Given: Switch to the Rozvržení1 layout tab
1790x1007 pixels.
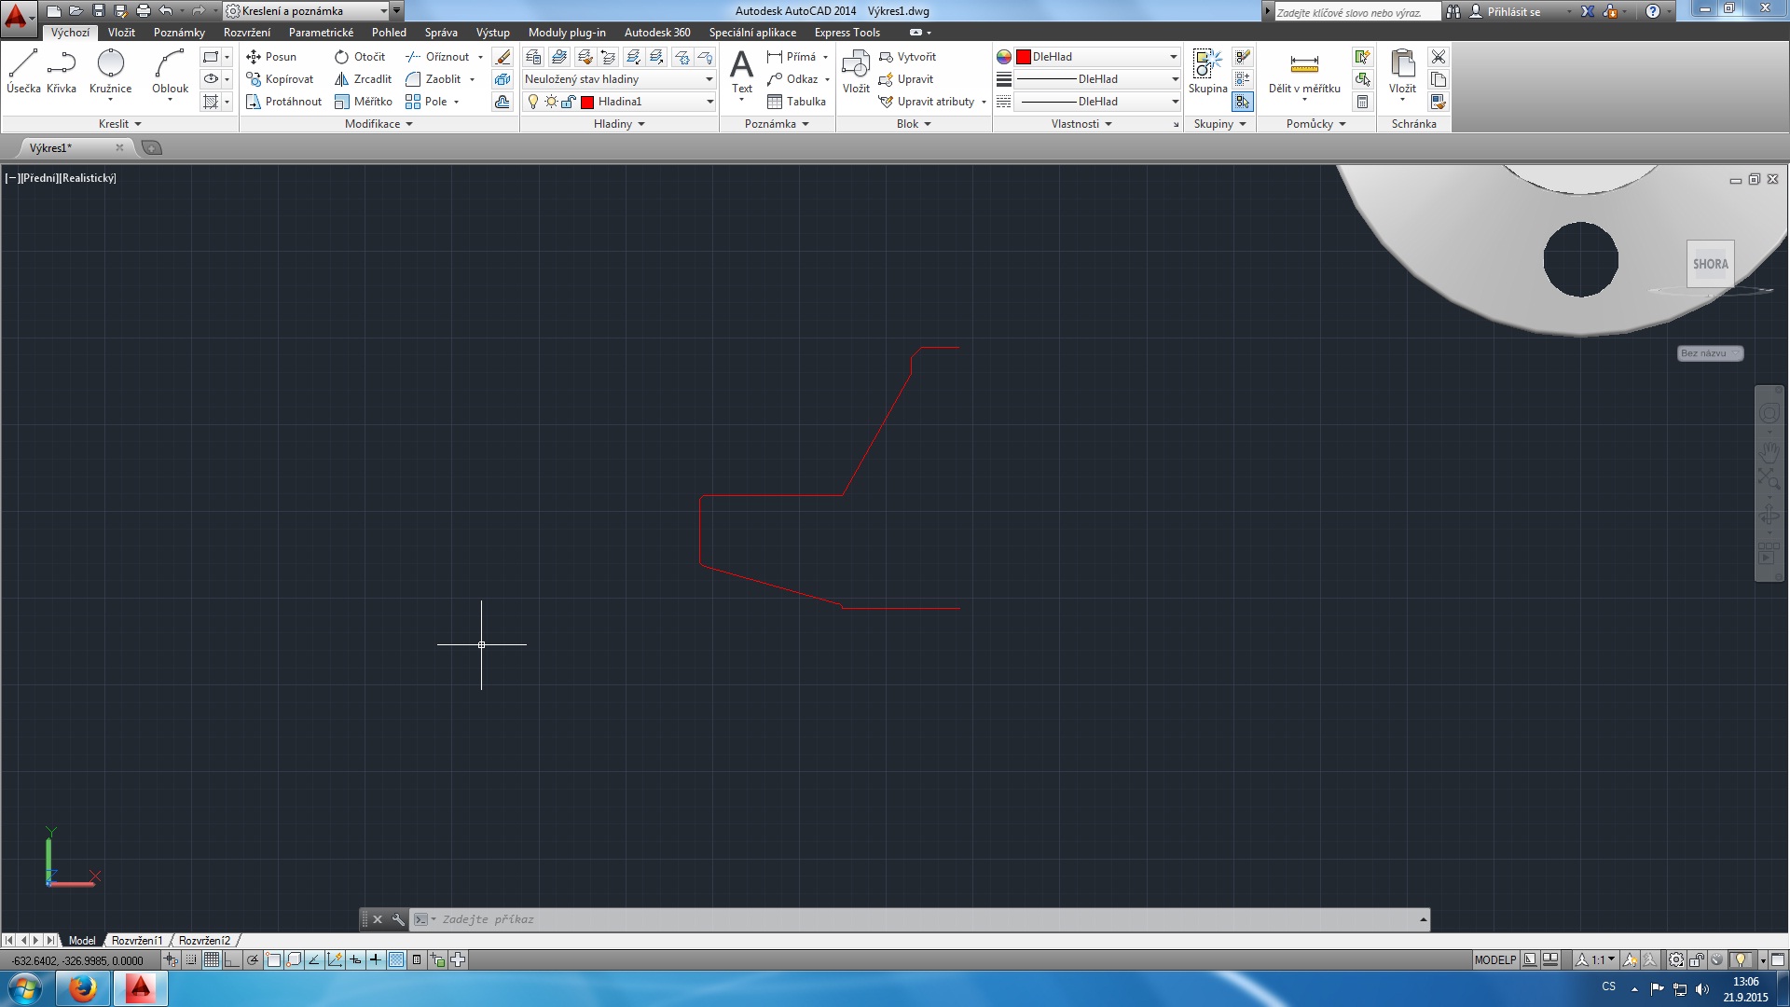Looking at the screenshot, I should pos(136,940).
